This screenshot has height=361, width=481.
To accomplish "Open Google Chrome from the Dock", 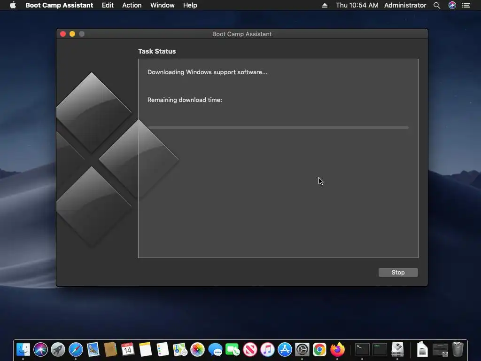I will [x=319, y=349].
